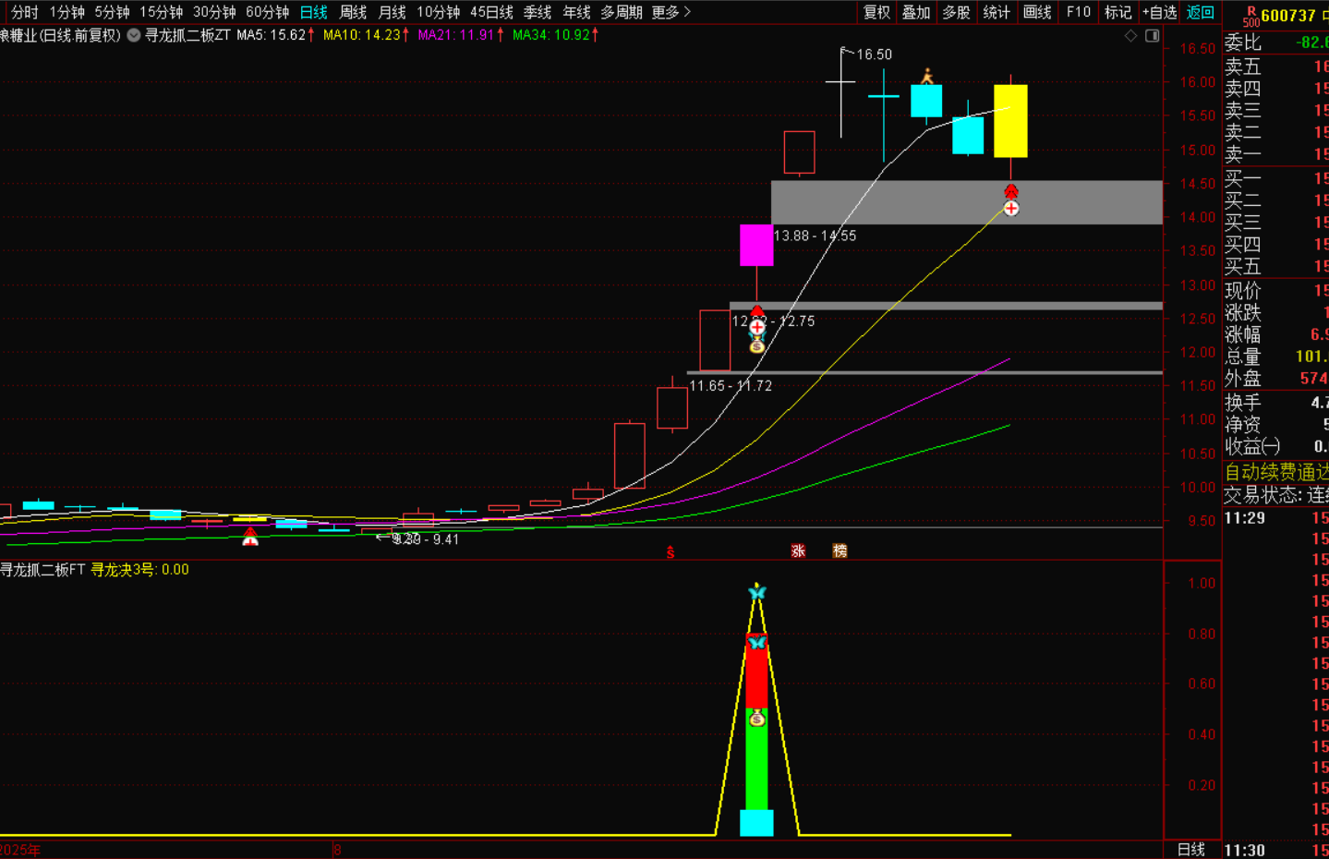Toggle the side panel layout icon

pos(1152,35)
